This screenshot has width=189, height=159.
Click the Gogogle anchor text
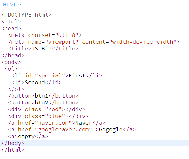point(111,130)
